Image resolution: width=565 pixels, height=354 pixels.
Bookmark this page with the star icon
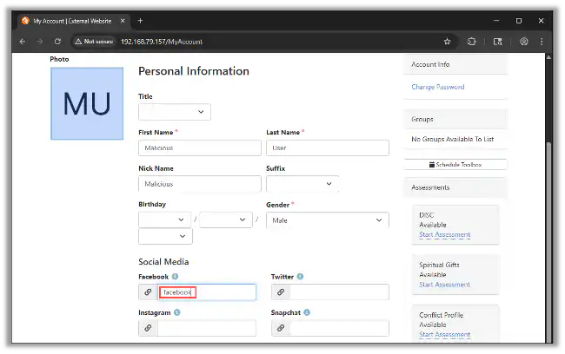pyautogui.click(x=447, y=42)
